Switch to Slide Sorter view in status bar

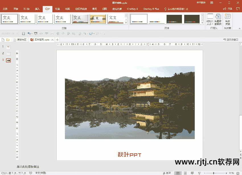(185, 173)
